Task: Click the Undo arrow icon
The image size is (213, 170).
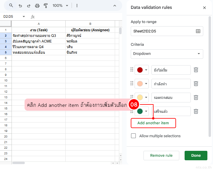Action: click(20, 6)
